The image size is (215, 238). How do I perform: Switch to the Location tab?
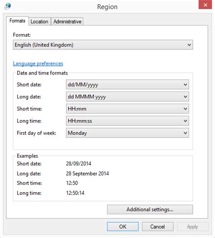point(39,21)
